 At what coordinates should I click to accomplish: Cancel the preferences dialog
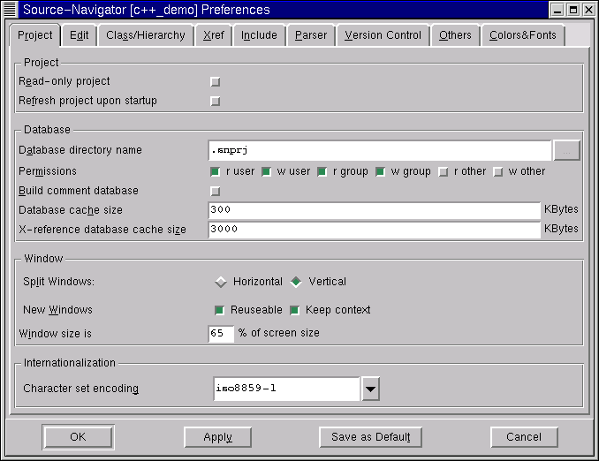click(x=524, y=437)
